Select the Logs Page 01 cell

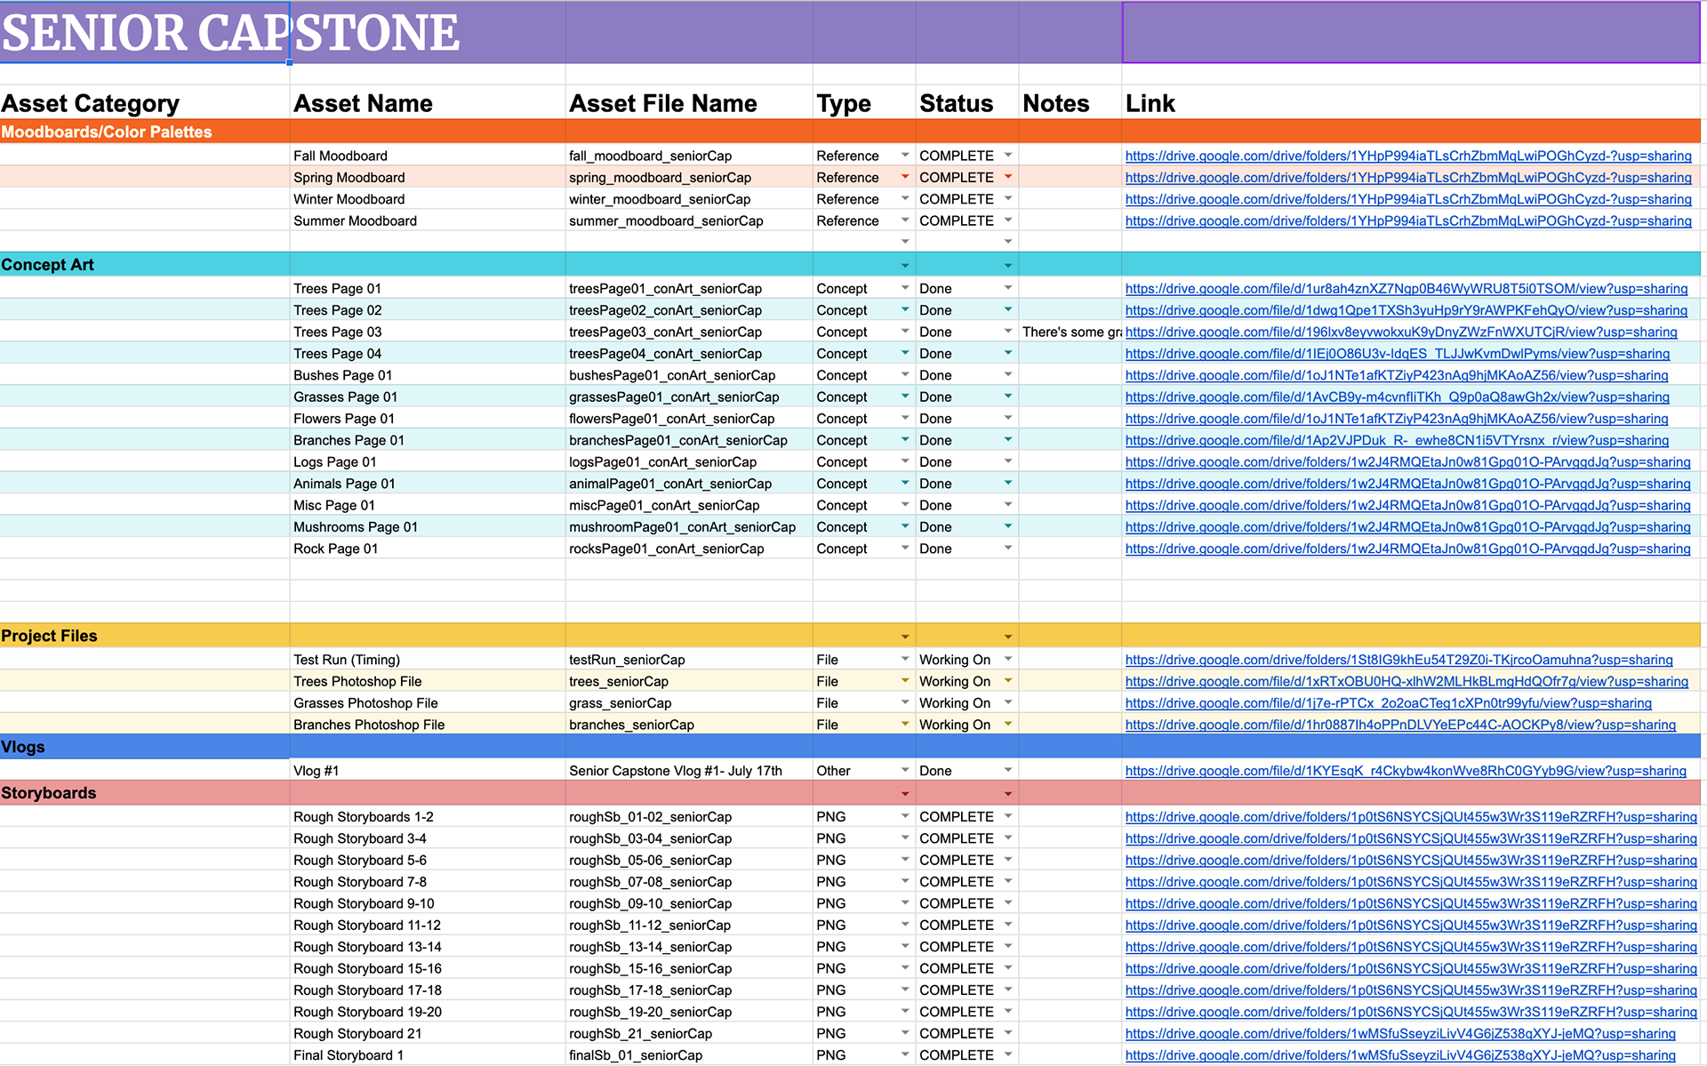(x=428, y=461)
